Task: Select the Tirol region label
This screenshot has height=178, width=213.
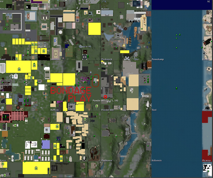Action: (154, 110)
